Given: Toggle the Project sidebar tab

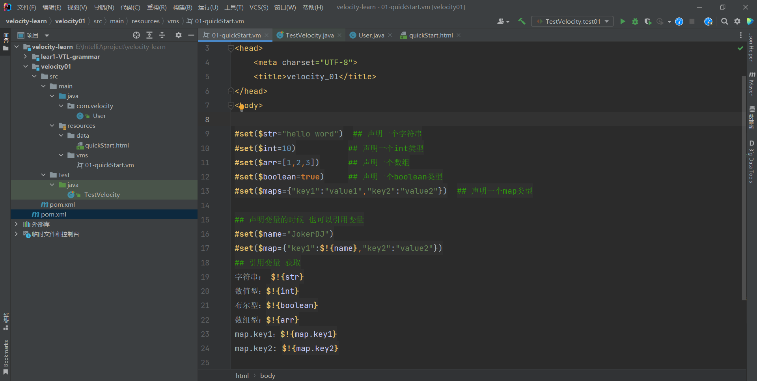Looking at the screenshot, I should coord(6,42).
